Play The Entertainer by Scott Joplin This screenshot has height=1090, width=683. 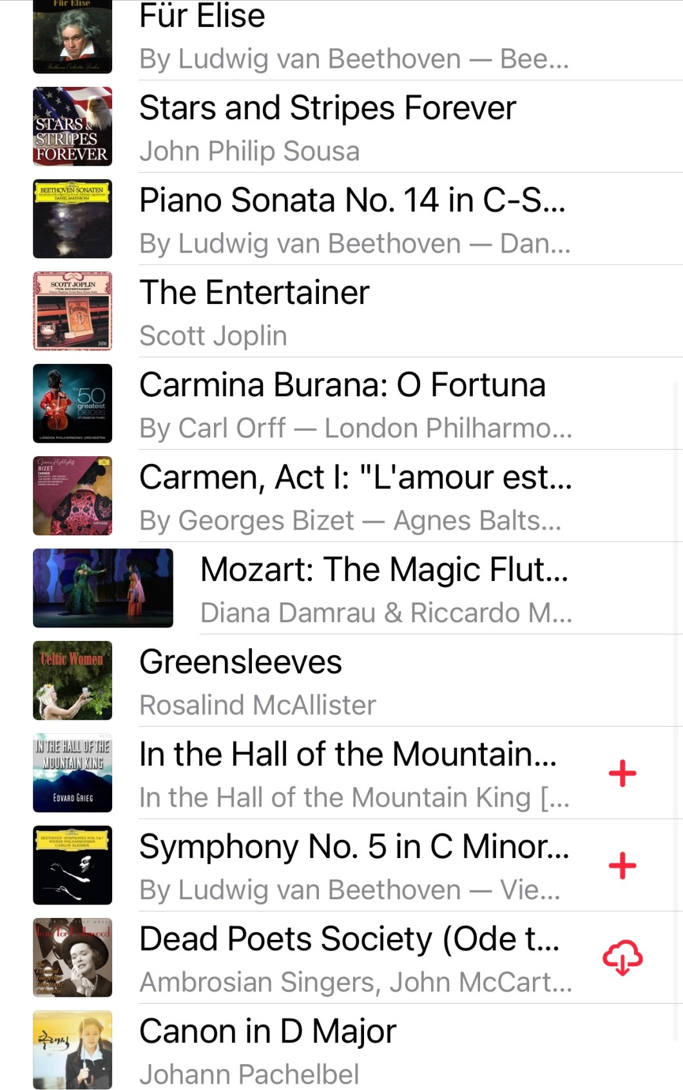(x=255, y=293)
